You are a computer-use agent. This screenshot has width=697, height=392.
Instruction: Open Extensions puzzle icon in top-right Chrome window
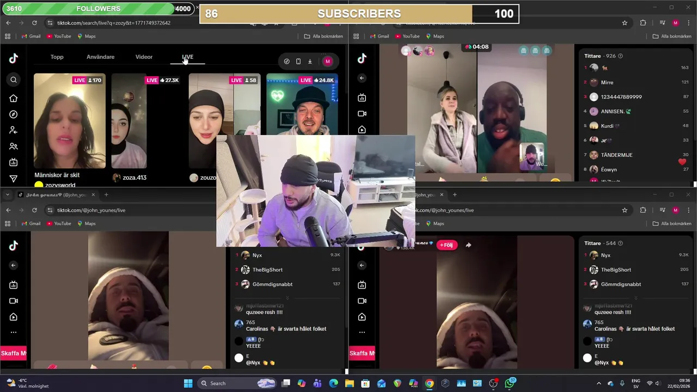coord(643,23)
